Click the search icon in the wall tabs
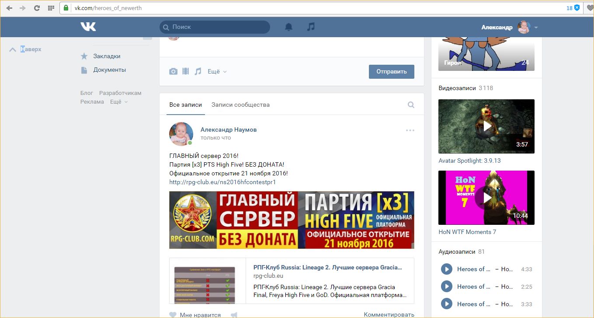This screenshot has width=594, height=318. (411, 105)
